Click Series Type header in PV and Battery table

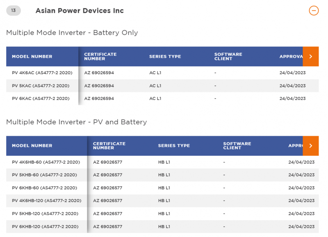click(174, 146)
